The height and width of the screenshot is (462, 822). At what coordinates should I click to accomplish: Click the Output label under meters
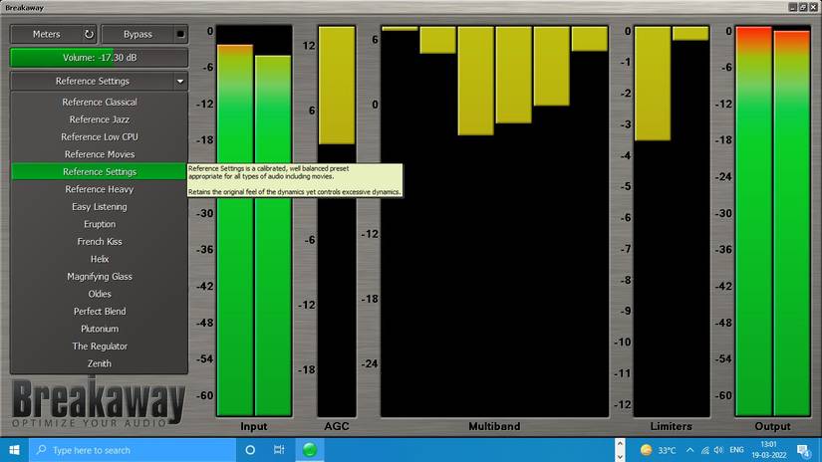(x=773, y=426)
